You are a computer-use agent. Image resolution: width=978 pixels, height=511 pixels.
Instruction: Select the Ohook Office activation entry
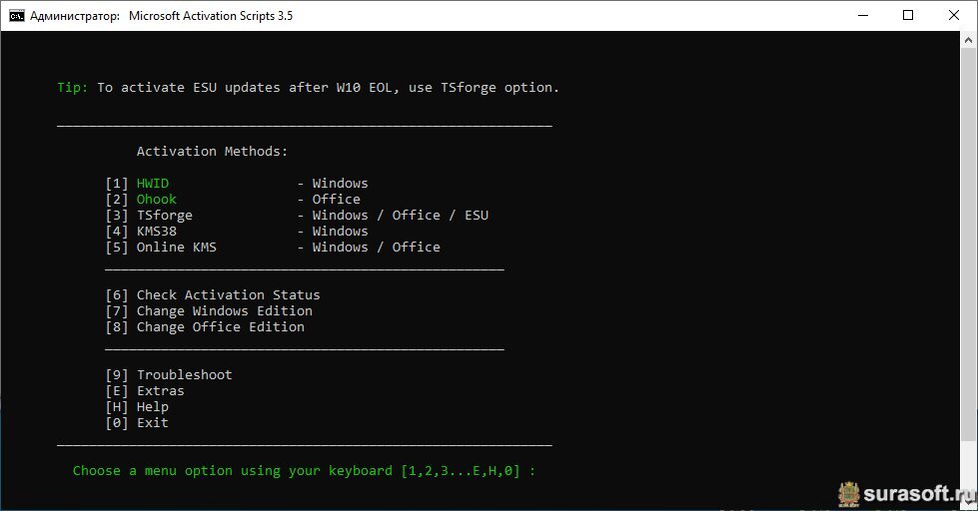point(157,200)
